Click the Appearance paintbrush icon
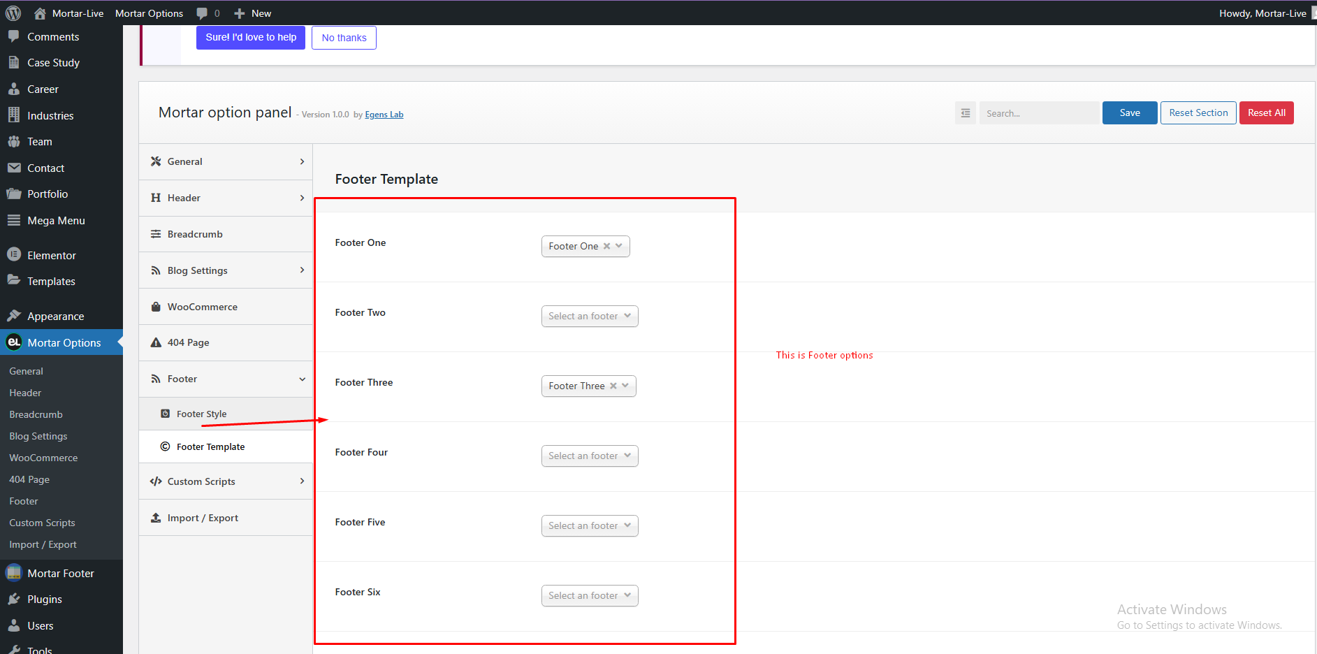 (14, 316)
